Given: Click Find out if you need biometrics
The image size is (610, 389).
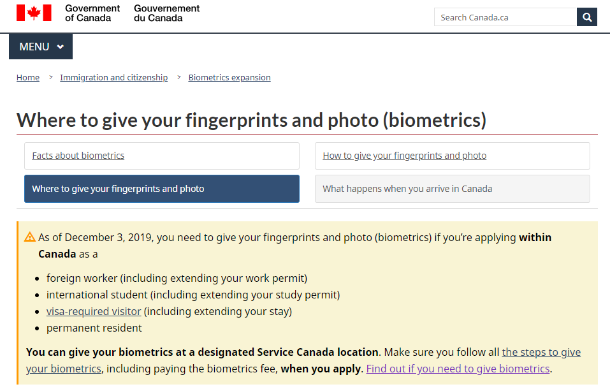Looking at the screenshot, I should pos(458,369).
